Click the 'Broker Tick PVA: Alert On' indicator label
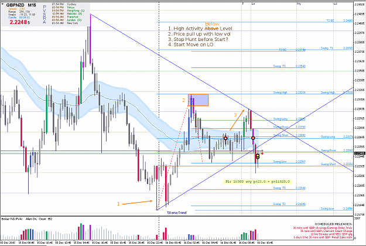This screenshot has height=246, width=366. click(x=27, y=219)
